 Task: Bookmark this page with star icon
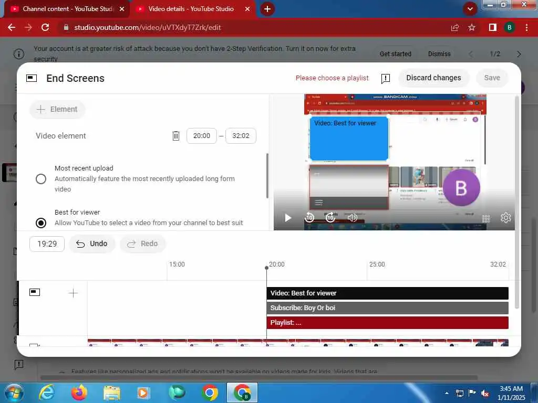(472, 27)
